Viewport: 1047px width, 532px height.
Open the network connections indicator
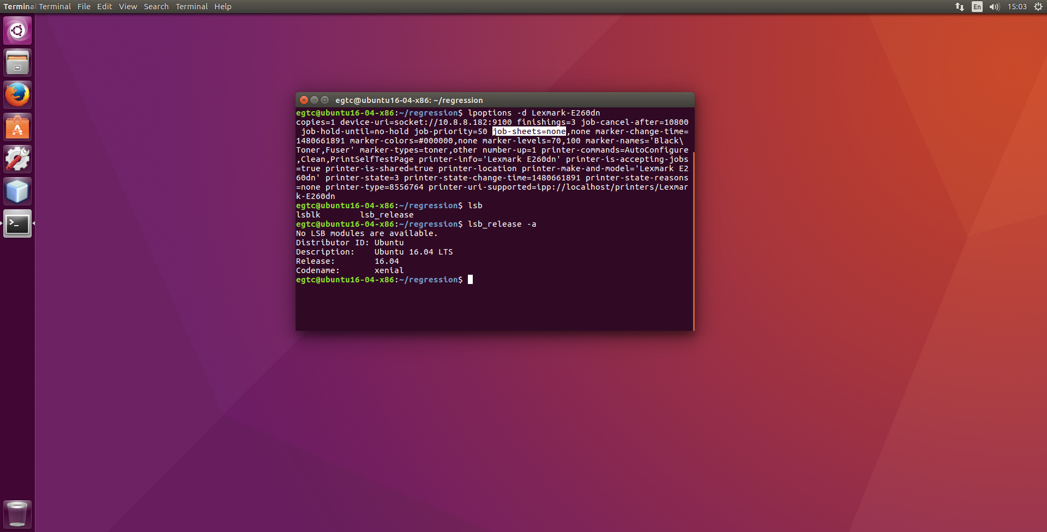[x=959, y=7]
